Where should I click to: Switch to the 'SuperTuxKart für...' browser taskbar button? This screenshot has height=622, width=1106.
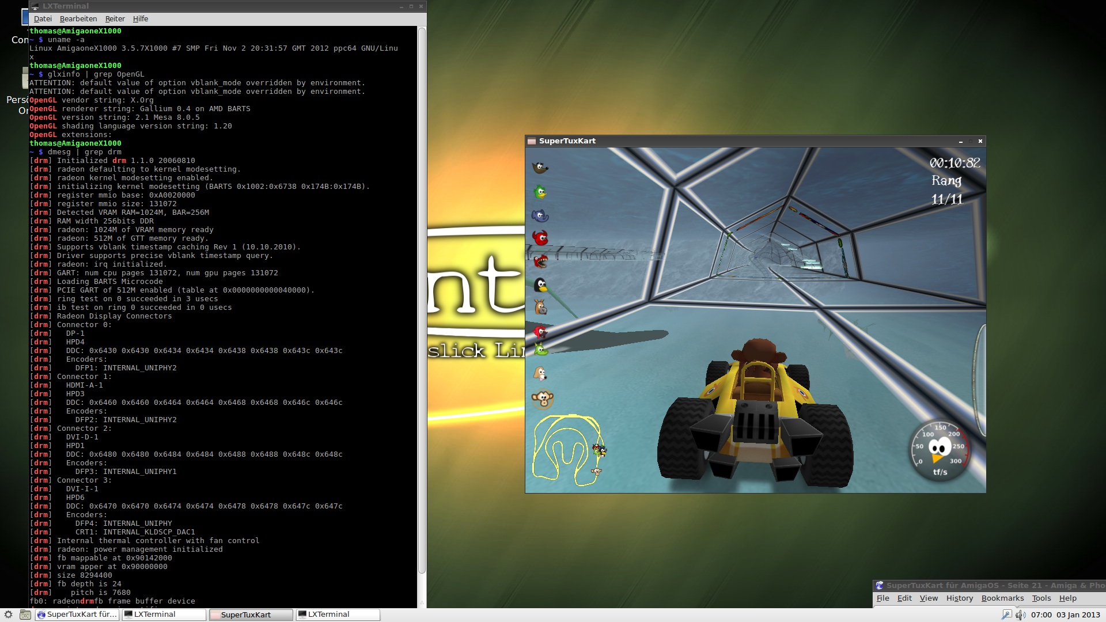pyautogui.click(x=77, y=615)
